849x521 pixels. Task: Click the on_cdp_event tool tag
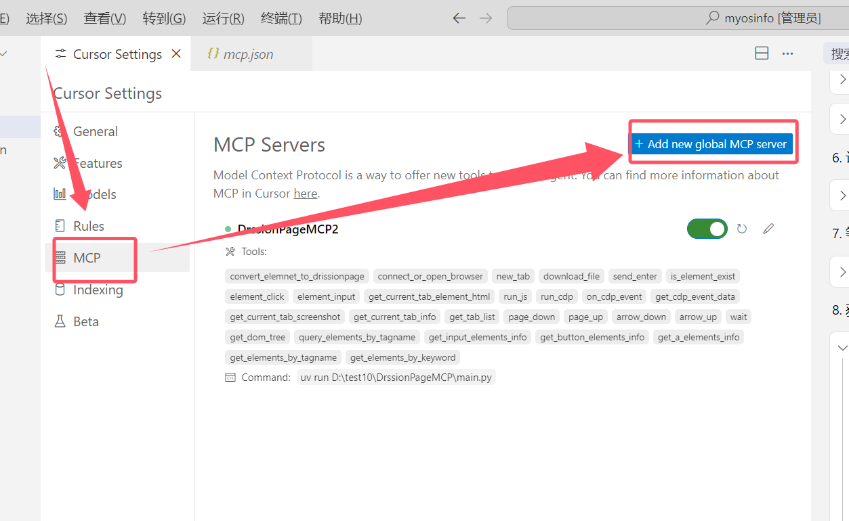(x=614, y=296)
